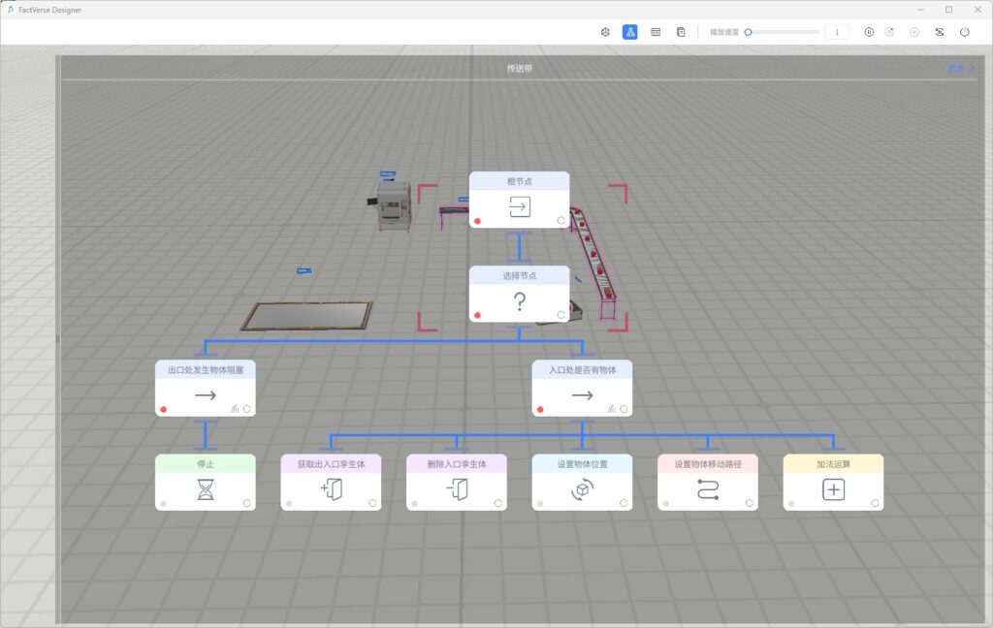The image size is (993, 628).
Task: Click the collapse handle on left panel edge
Action: [x=57, y=338]
